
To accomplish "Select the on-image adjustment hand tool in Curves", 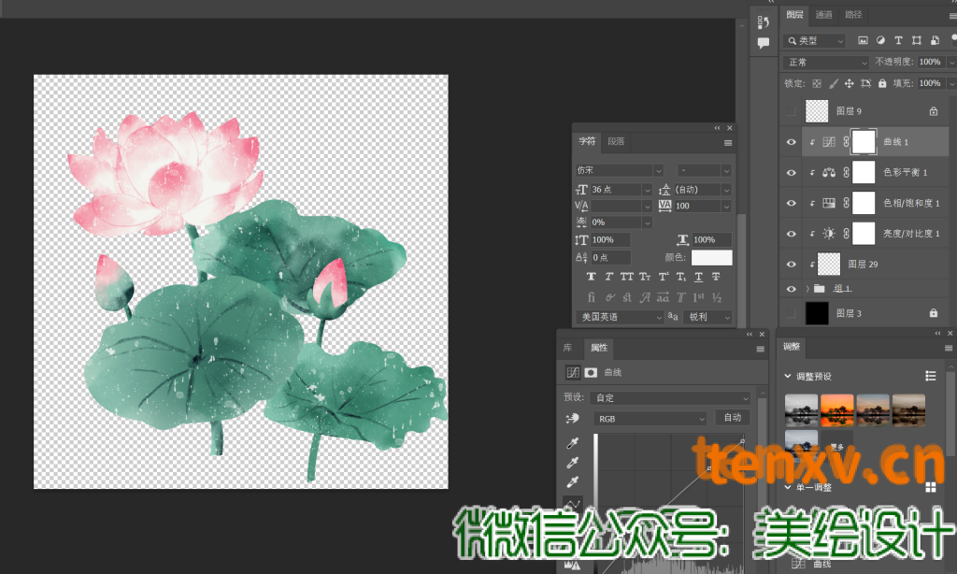I will coord(571,419).
